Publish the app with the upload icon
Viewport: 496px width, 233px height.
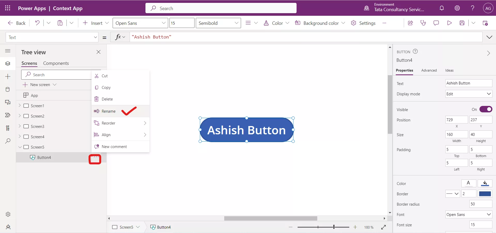pyautogui.click(x=486, y=23)
